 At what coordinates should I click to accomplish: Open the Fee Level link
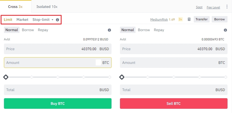(213, 7)
